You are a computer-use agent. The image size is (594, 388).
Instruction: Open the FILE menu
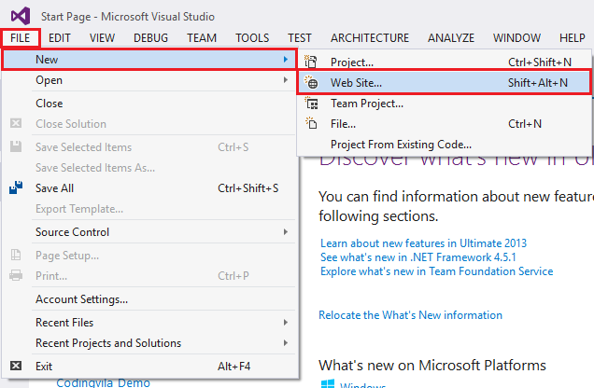coord(20,38)
